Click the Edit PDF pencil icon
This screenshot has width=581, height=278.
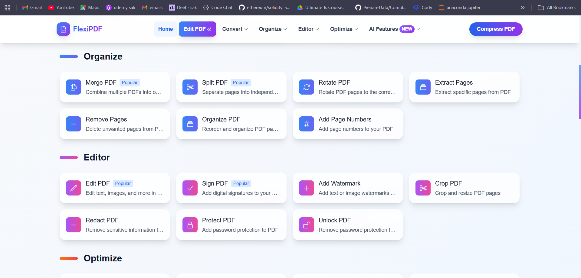pos(74,188)
